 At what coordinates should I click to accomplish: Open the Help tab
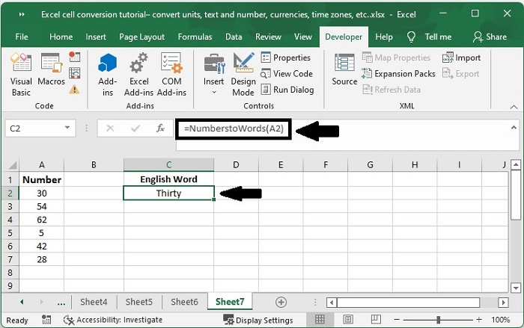pyautogui.click(x=383, y=37)
